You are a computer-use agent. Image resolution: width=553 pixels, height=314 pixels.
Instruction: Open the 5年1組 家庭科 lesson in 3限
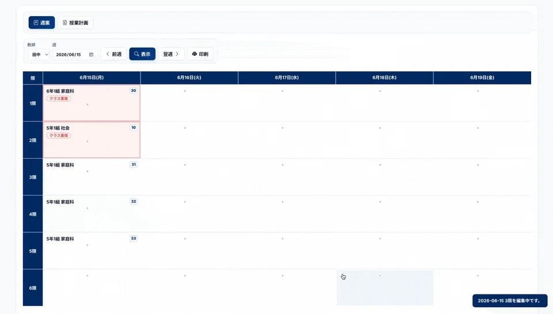(x=60, y=164)
